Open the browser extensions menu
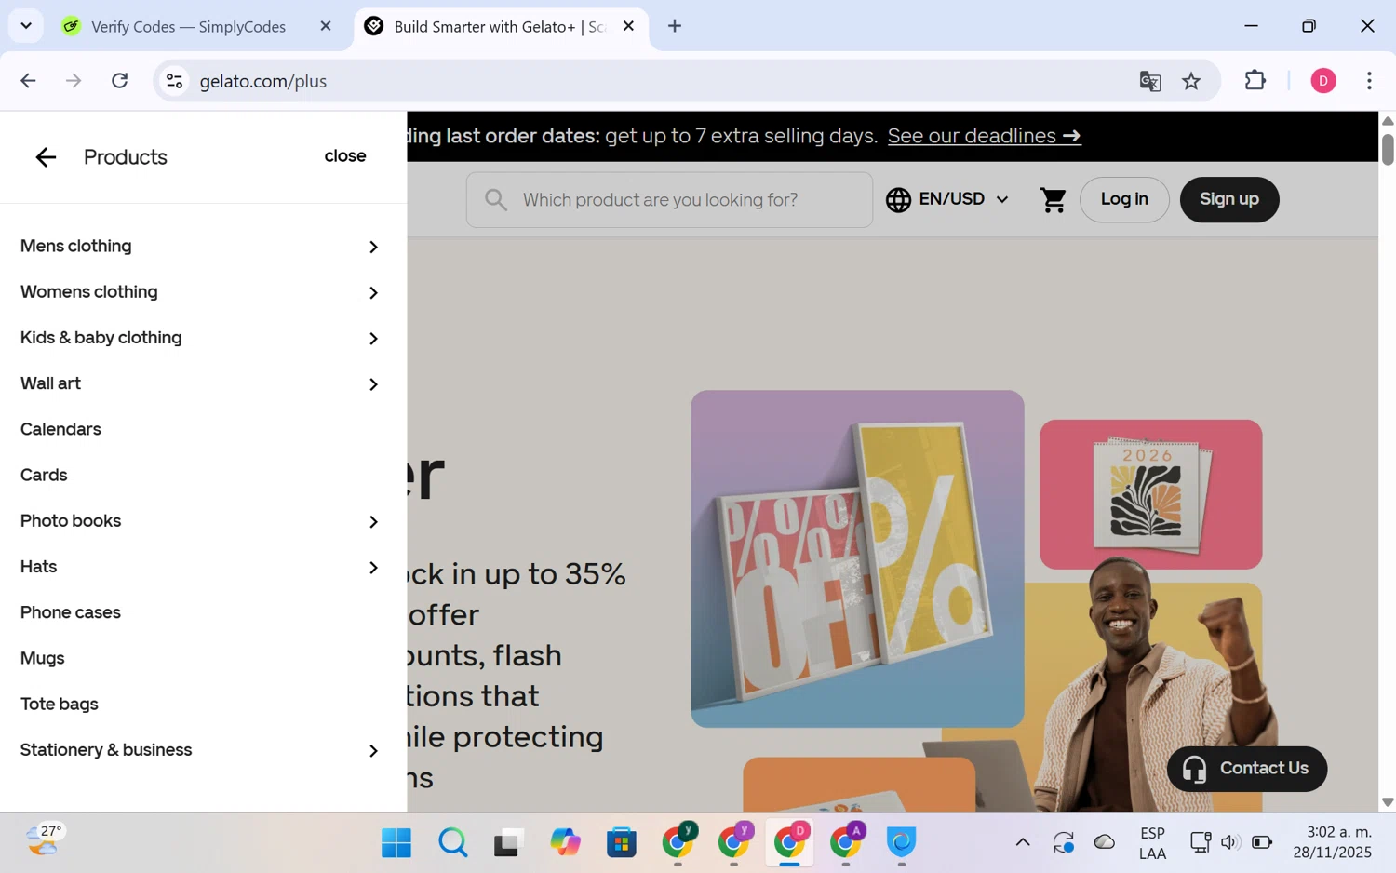 pyautogui.click(x=1255, y=81)
